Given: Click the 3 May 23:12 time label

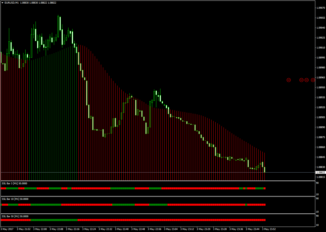Looking at the screenshot, I should (x=187, y=229).
